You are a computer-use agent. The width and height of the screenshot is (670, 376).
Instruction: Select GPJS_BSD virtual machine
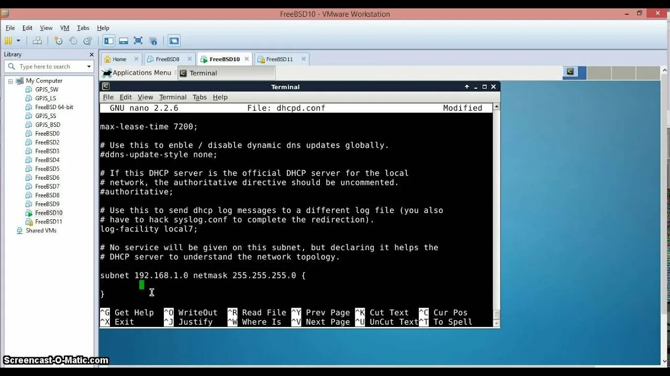pos(48,125)
